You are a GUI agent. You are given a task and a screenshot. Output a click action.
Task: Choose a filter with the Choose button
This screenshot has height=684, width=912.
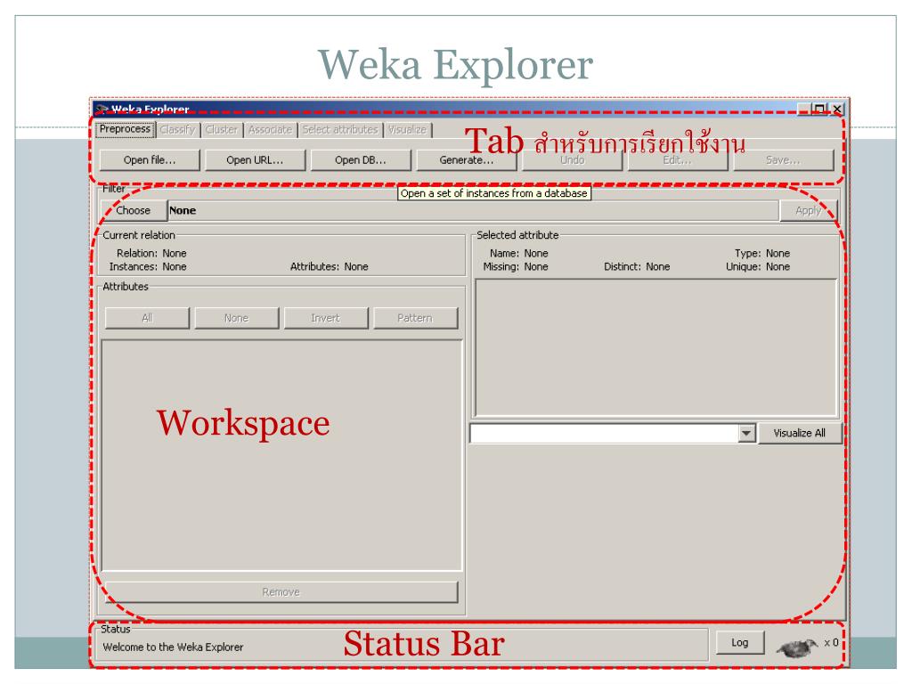(134, 210)
